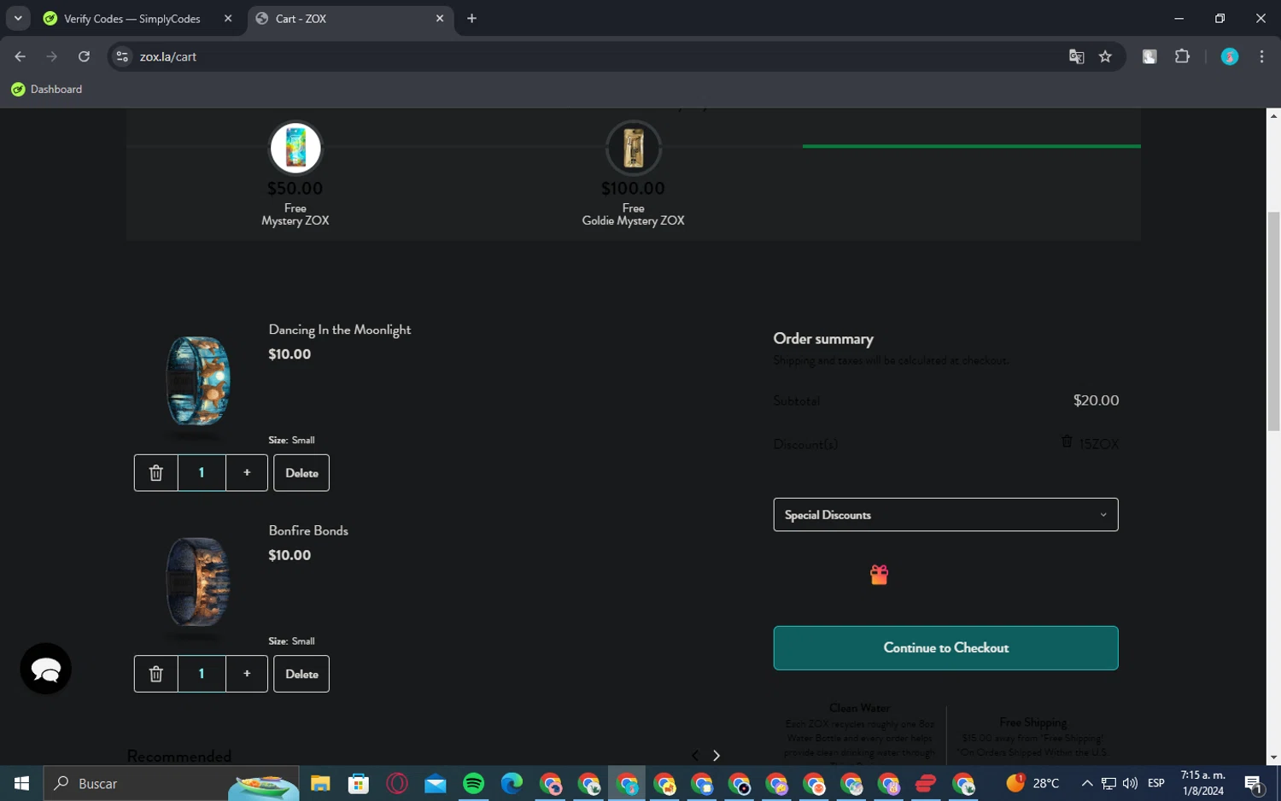Bookmark this page with the star icon
Image resolution: width=1281 pixels, height=801 pixels.
point(1105,56)
